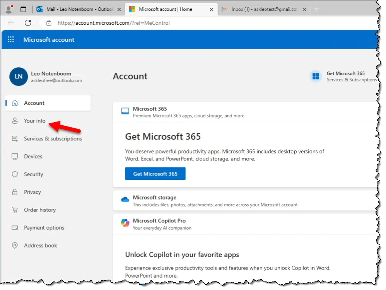Reload the page with the refresh icon
This screenshot has height=290, width=386.
28,23
